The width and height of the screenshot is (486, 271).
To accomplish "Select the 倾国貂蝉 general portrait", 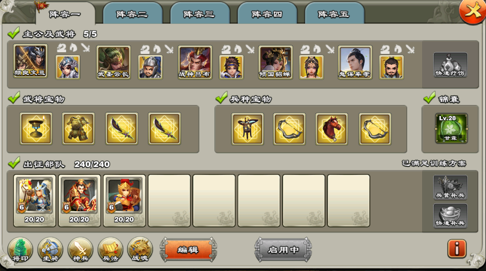I will (276, 62).
